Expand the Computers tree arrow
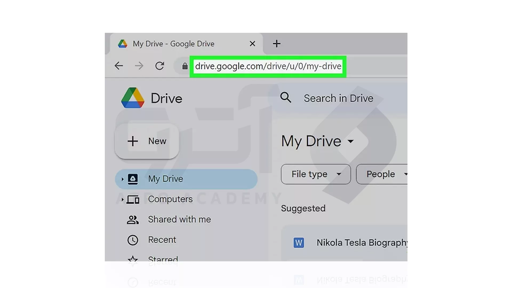The width and height of the screenshot is (512, 288). (x=122, y=199)
